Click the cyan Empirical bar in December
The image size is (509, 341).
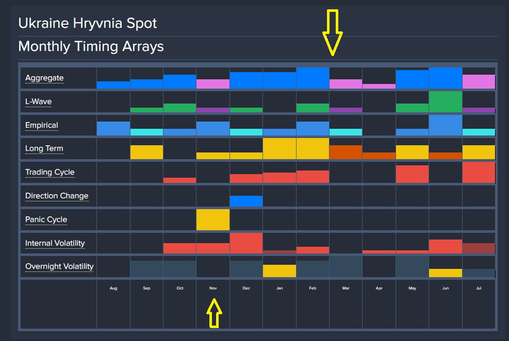coord(247,132)
